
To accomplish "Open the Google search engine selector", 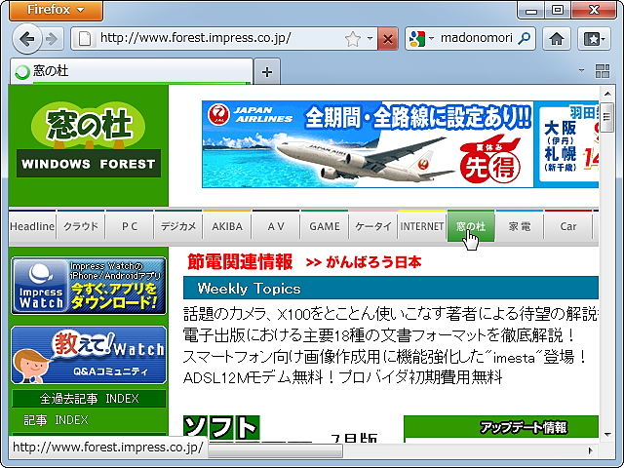I will point(421,39).
